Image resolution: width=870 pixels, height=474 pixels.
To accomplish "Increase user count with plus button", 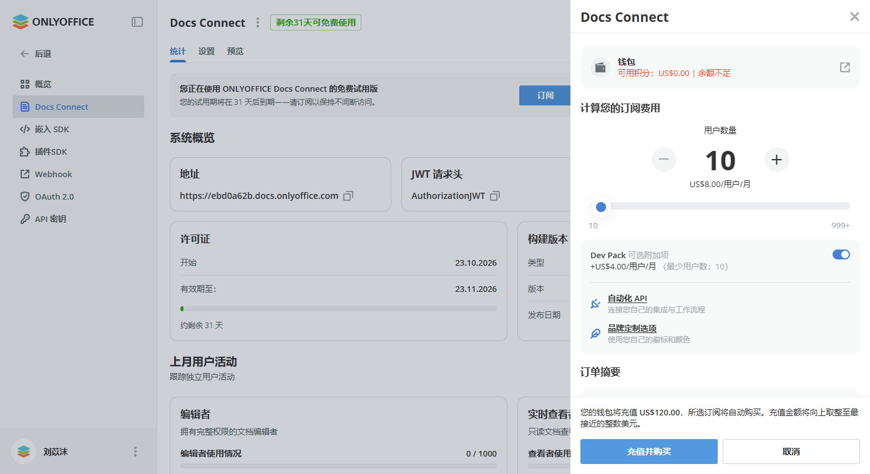I will tap(777, 160).
